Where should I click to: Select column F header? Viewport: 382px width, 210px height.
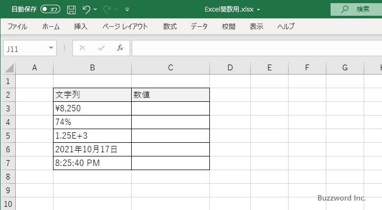pyautogui.click(x=307, y=68)
